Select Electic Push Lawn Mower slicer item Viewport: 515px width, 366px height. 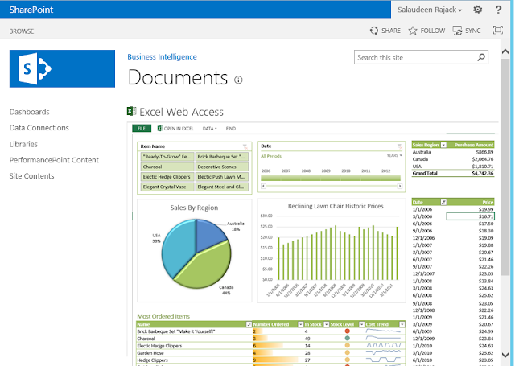point(222,177)
